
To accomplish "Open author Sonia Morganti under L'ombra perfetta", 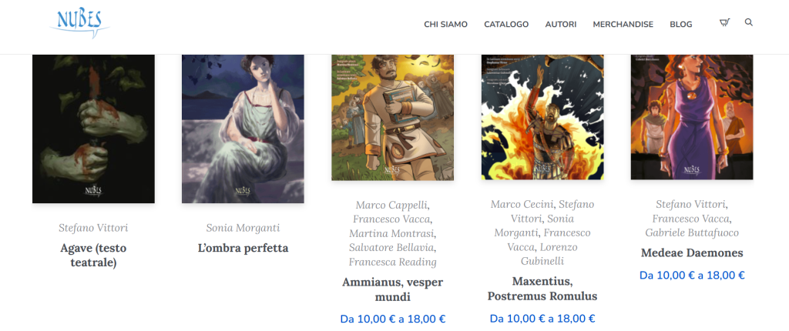I will 243,228.
